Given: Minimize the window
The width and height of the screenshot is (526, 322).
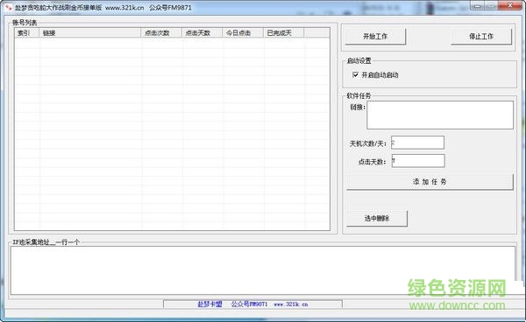Looking at the screenshot, I should [478, 6].
